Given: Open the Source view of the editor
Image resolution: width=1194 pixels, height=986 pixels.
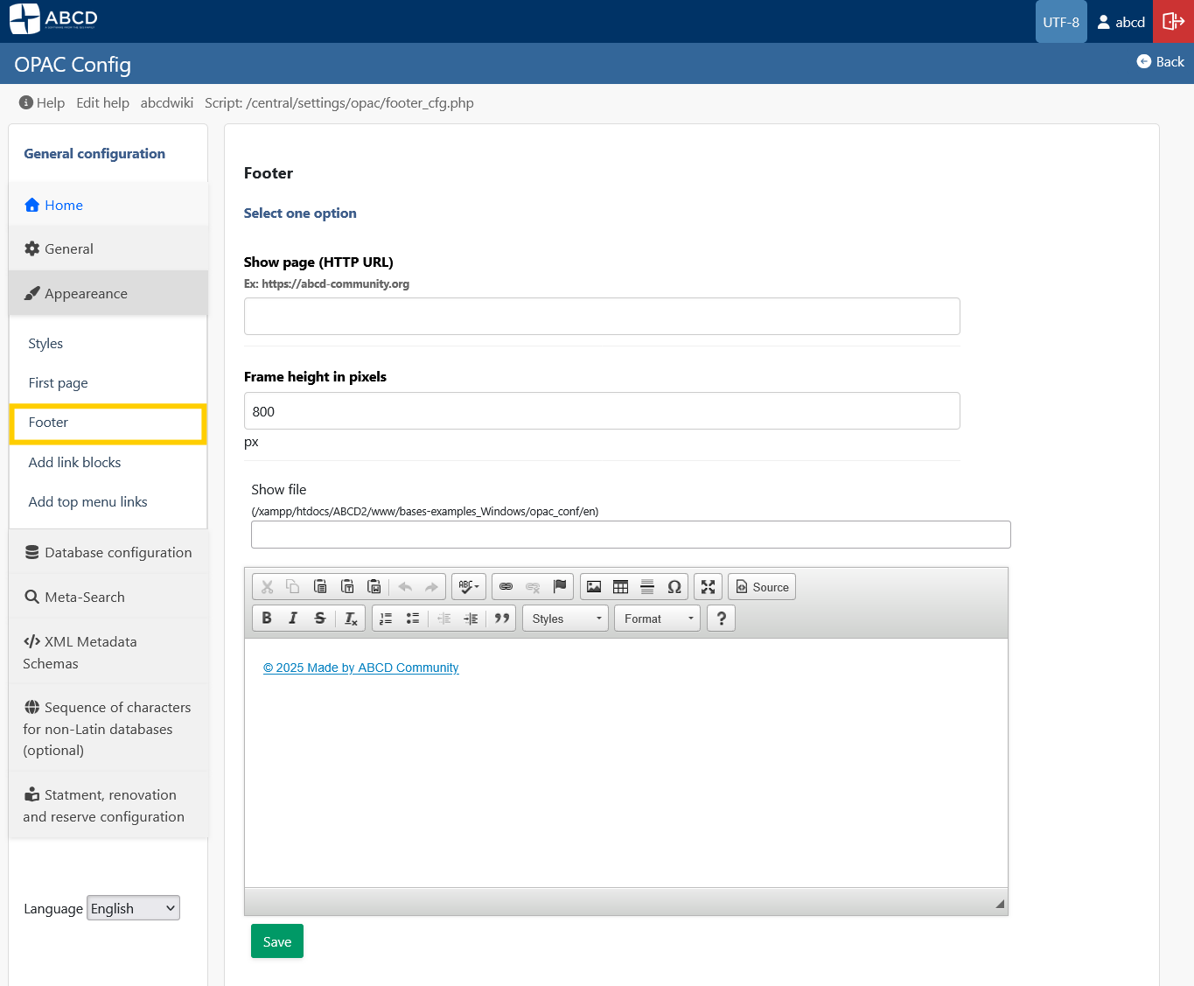Looking at the screenshot, I should point(761,586).
